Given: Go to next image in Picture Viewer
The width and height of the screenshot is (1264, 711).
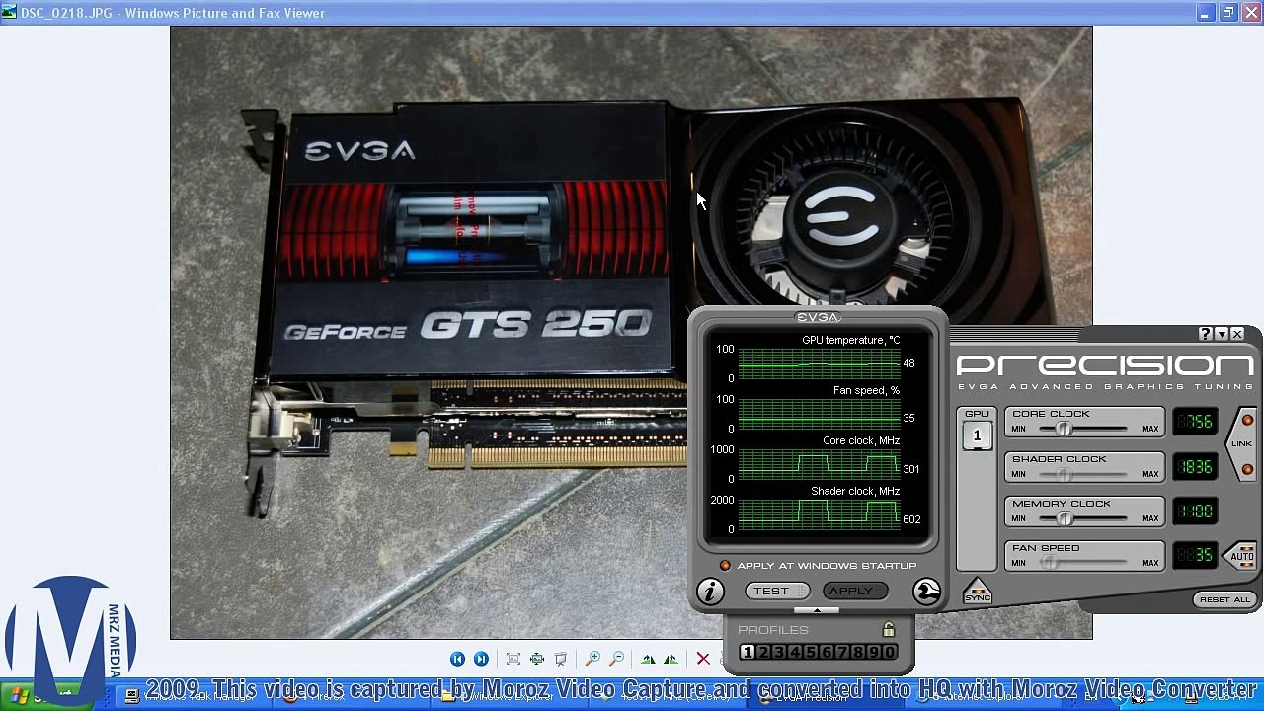Looking at the screenshot, I should click(481, 659).
